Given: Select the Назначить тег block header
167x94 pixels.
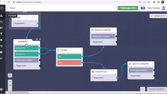Looking at the screenshot, I should coord(104,72).
